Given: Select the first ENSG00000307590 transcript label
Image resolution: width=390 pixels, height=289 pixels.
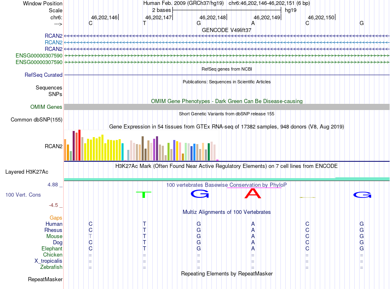Looking at the screenshot, I should [x=39, y=55].
